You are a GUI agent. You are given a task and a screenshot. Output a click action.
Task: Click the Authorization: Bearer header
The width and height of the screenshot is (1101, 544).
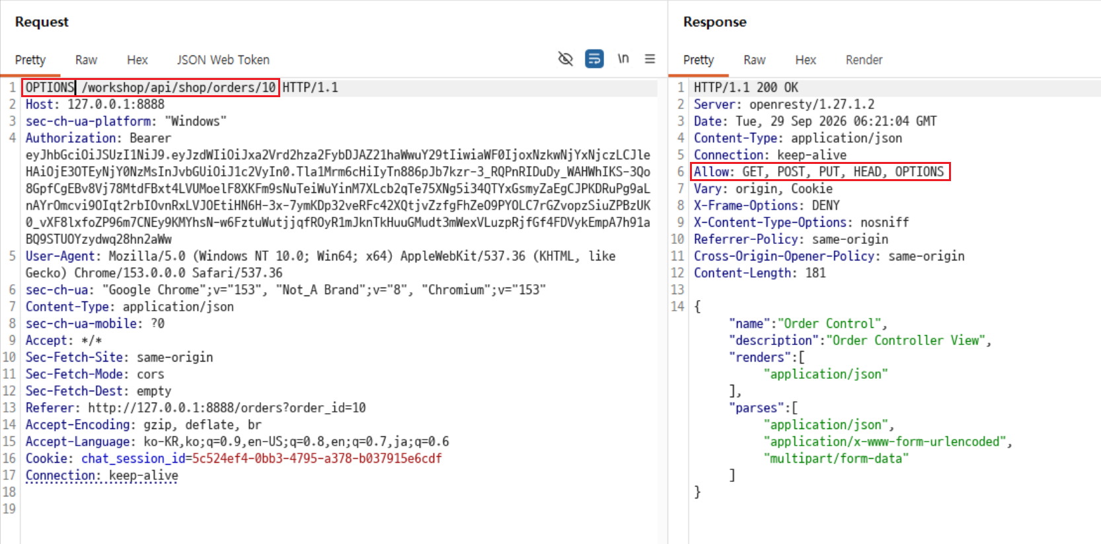(x=98, y=138)
